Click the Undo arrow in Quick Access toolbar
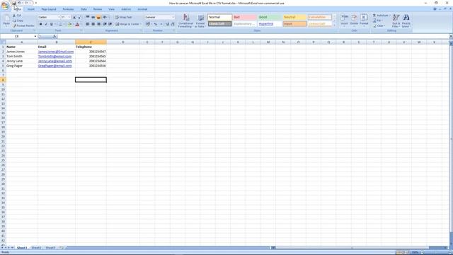This screenshot has height=255, width=453. [x=19, y=3]
